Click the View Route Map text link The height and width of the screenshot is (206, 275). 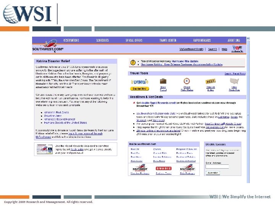(x=234, y=89)
